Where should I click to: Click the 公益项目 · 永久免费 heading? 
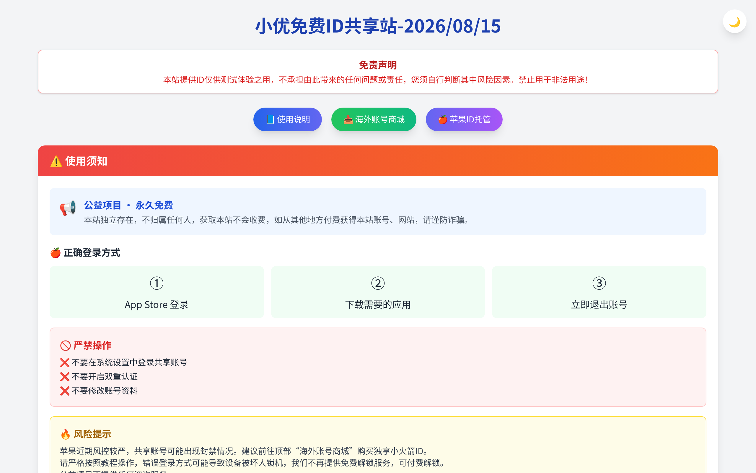(x=128, y=205)
